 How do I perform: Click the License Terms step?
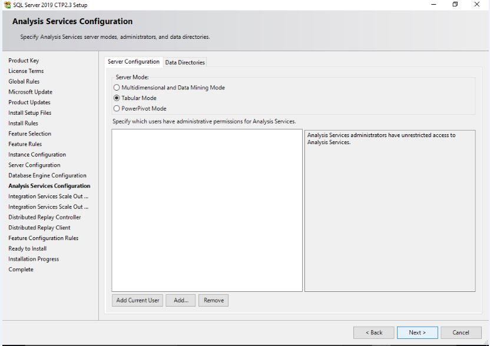click(26, 71)
